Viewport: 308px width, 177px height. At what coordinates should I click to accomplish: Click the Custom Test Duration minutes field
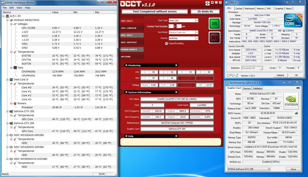[x=179, y=26]
